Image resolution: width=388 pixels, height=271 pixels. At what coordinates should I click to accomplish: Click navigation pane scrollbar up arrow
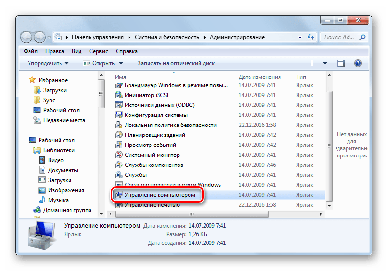(101, 75)
